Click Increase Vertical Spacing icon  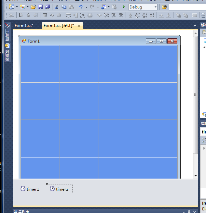(x=138, y=15)
